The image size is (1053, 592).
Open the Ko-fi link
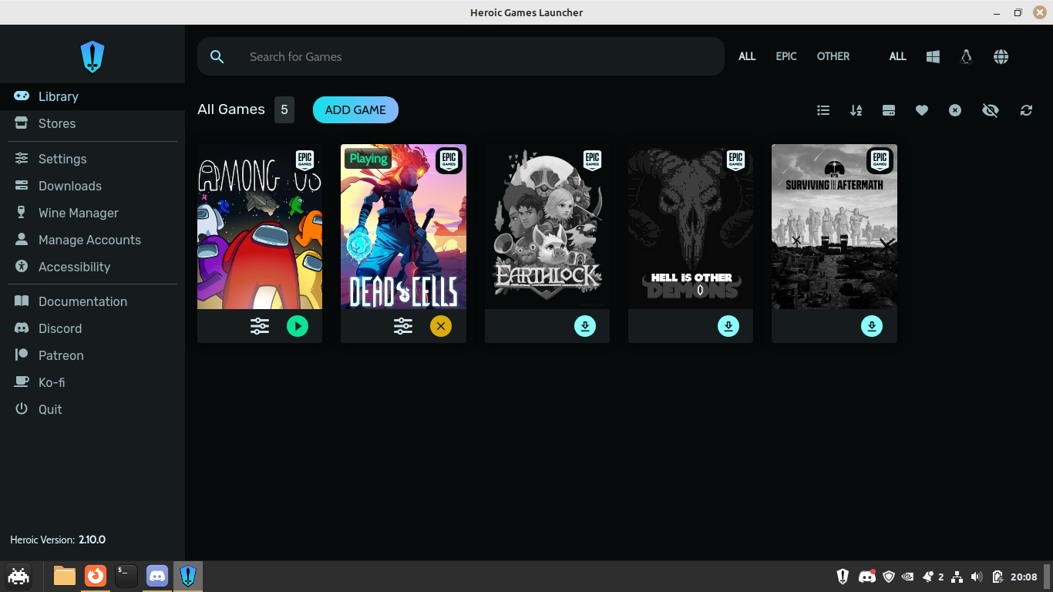[x=93, y=382]
